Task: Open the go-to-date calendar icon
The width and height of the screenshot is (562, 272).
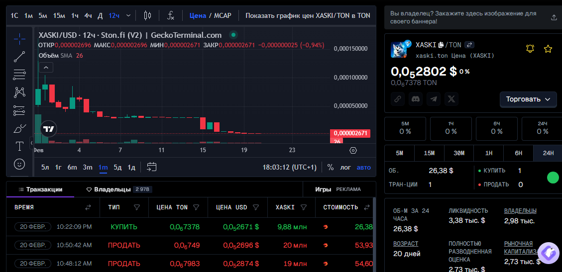Action: [x=152, y=167]
